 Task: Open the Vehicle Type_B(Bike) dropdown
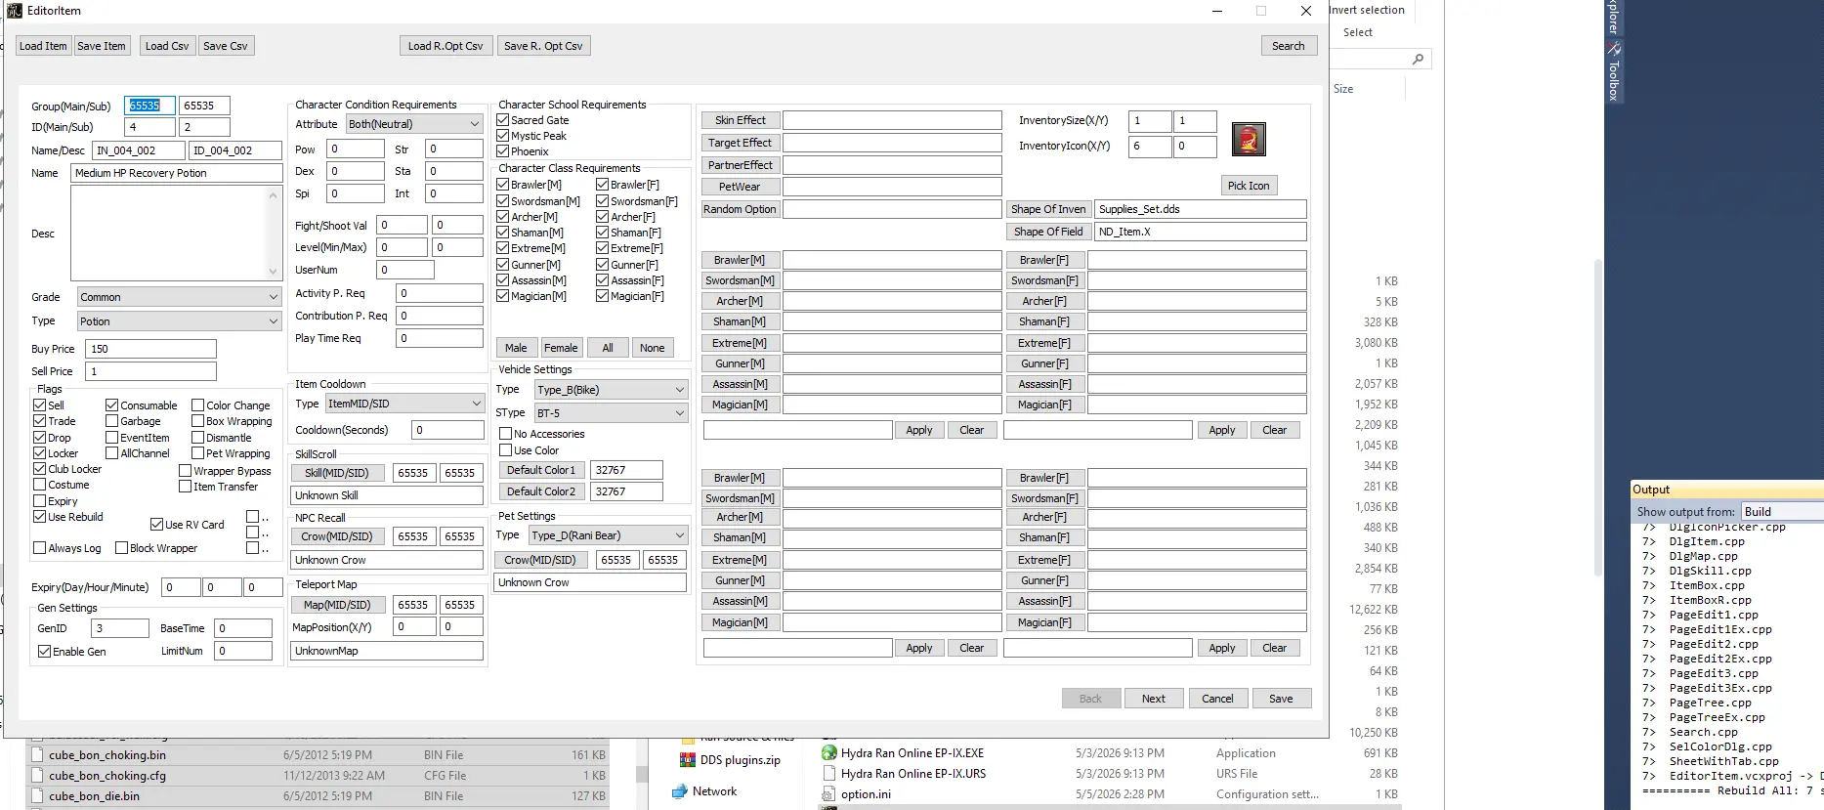[611, 390]
